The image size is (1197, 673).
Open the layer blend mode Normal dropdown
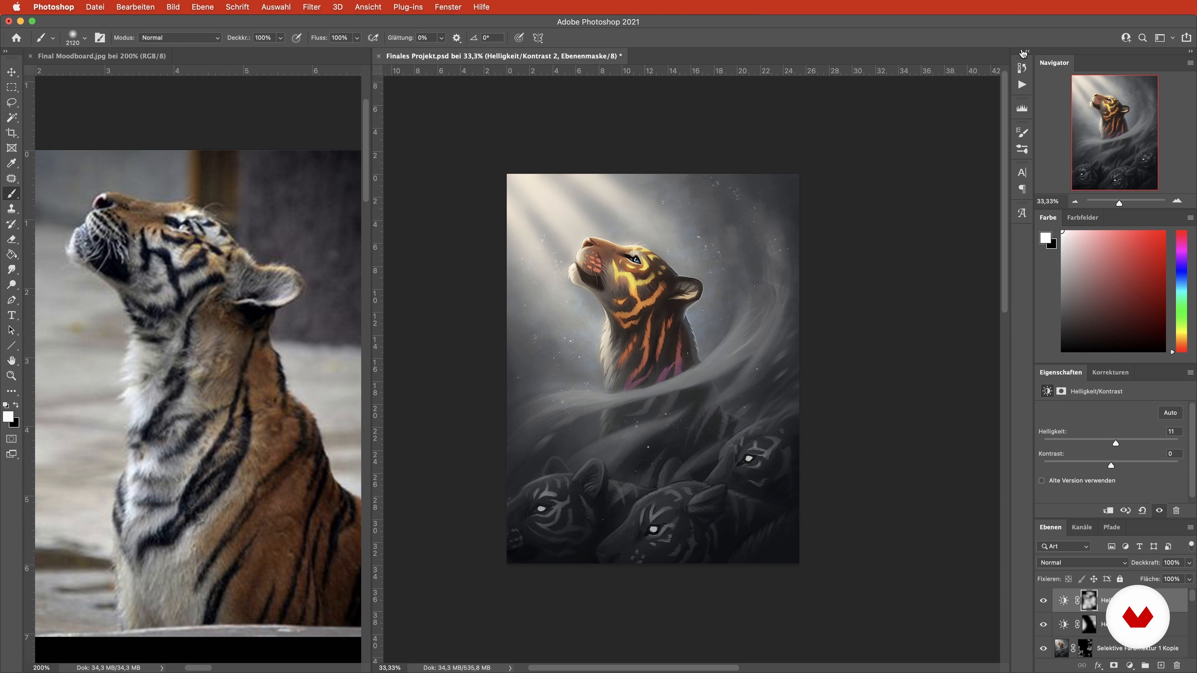[x=1082, y=562]
